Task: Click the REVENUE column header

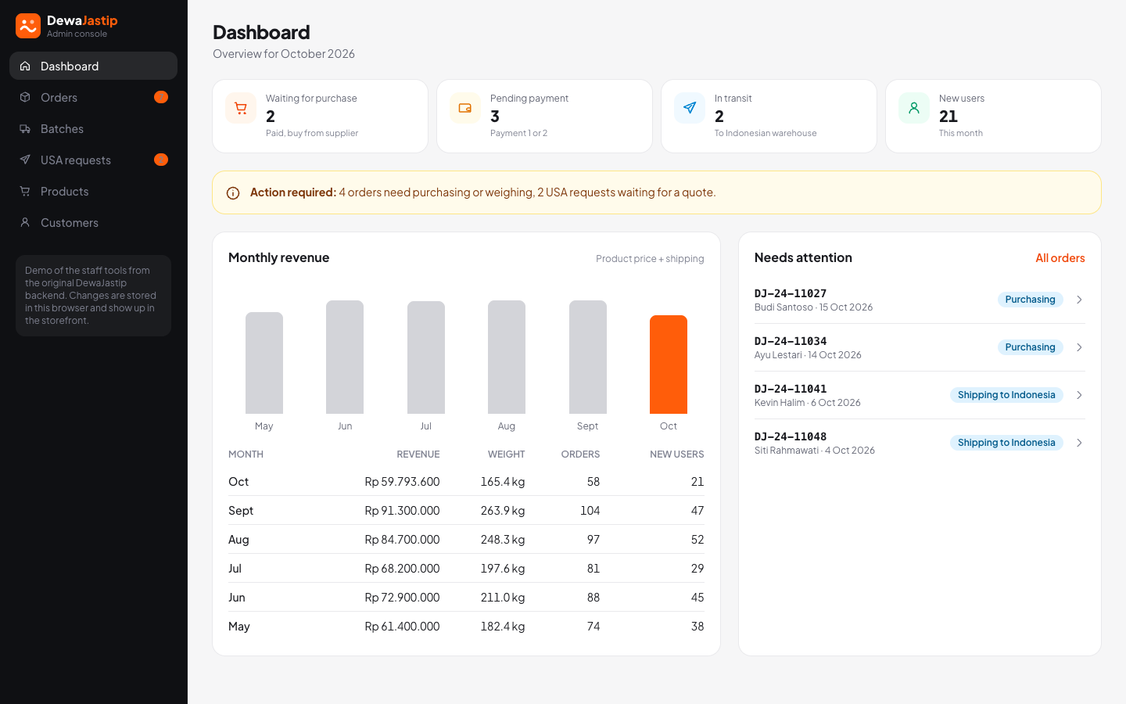Action: [418, 454]
